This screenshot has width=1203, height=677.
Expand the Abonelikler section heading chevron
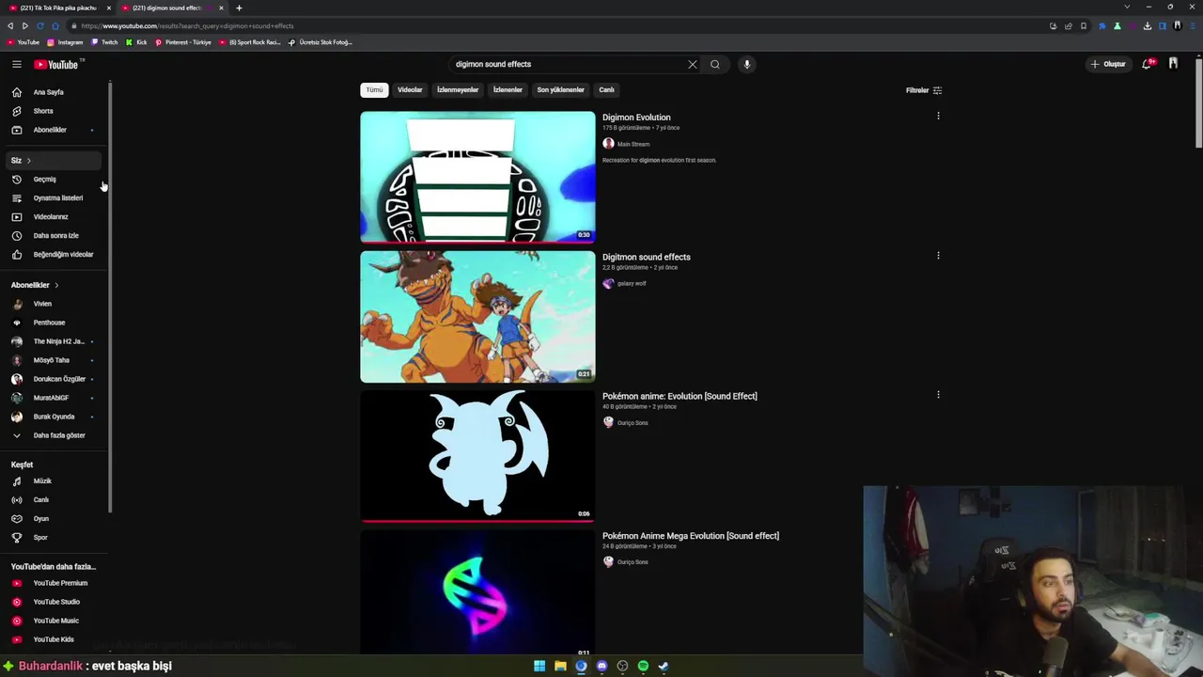[x=56, y=285]
